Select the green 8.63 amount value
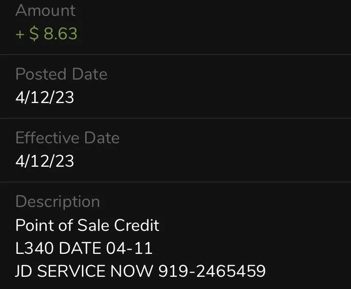 pos(60,34)
